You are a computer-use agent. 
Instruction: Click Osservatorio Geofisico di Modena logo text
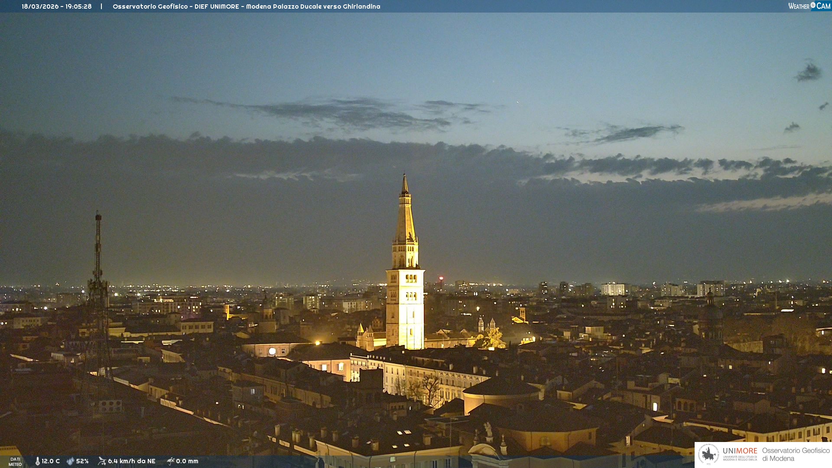[796, 454]
